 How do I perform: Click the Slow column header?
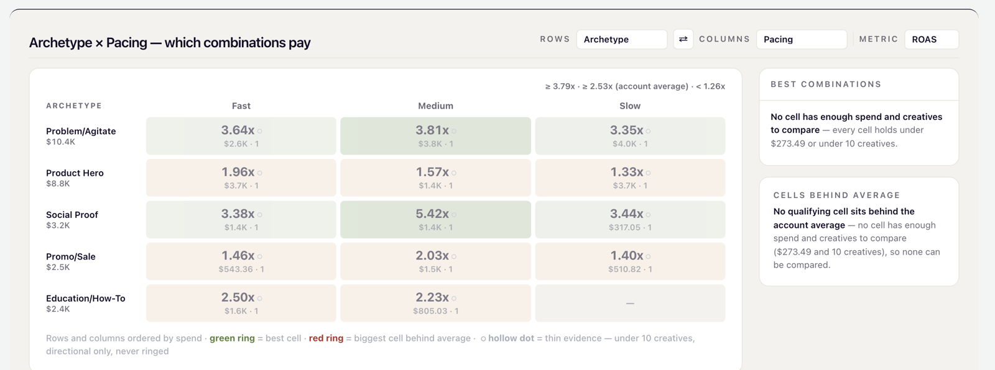630,106
